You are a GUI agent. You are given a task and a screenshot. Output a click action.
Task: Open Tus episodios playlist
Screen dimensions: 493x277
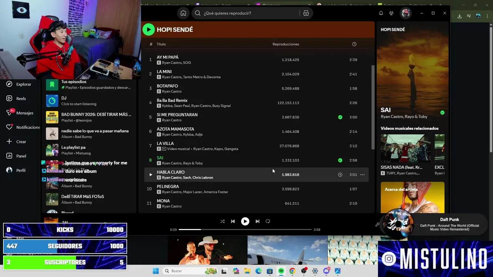[x=89, y=84]
